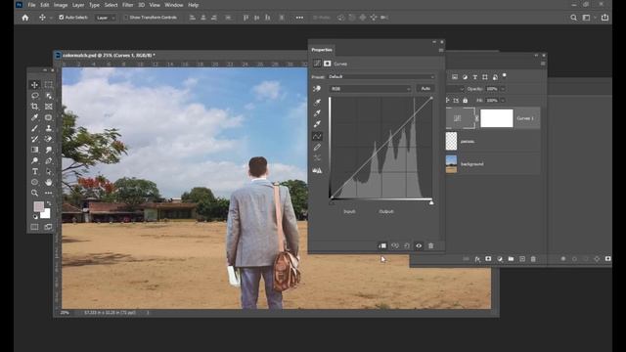The height and width of the screenshot is (352, 626).
Task: Add a layer mask from Layers footer
Action: [488, 259]
